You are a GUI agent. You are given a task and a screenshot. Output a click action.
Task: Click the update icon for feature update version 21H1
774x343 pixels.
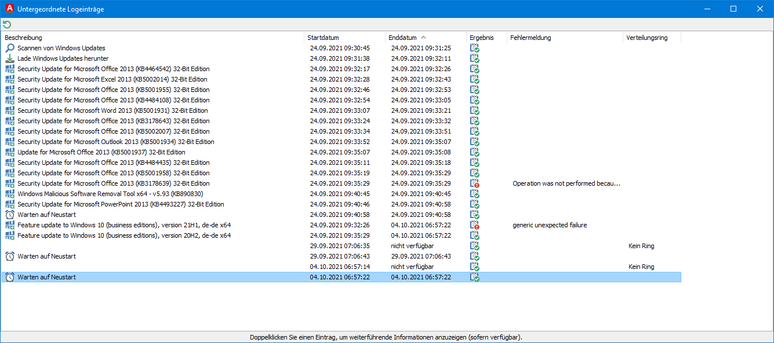10,225
